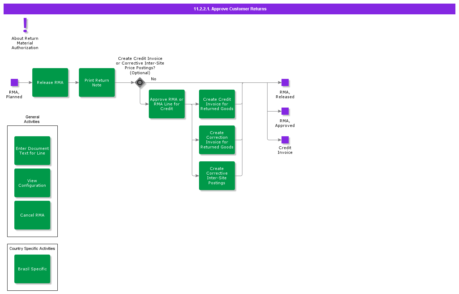The width and height of the screenshot is (459, 294).
Task: Select Approve RMA or RMA Line for Credit
Action: pos(167,104)
